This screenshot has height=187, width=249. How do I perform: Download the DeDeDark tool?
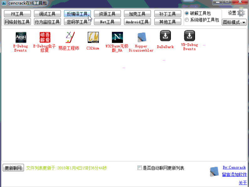click(x=165, y=36)
